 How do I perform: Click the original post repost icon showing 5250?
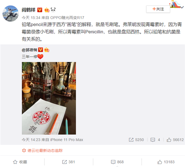136,140
